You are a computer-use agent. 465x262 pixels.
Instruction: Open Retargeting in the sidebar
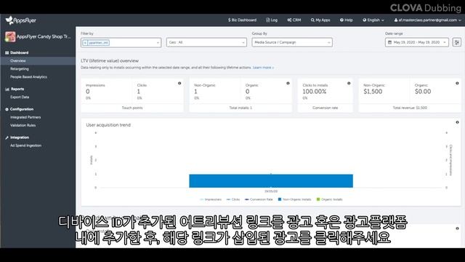coord(20,69)
